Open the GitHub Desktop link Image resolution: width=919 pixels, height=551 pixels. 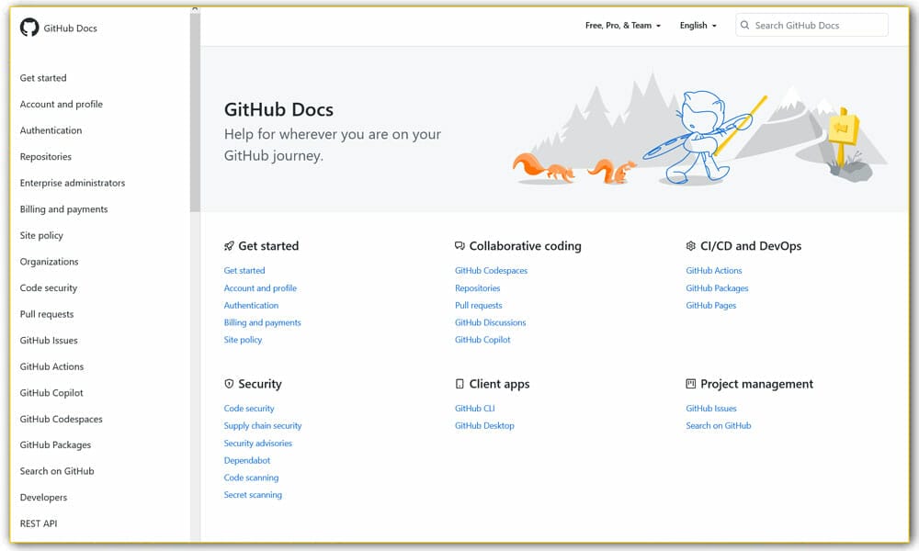pos(484,425)
